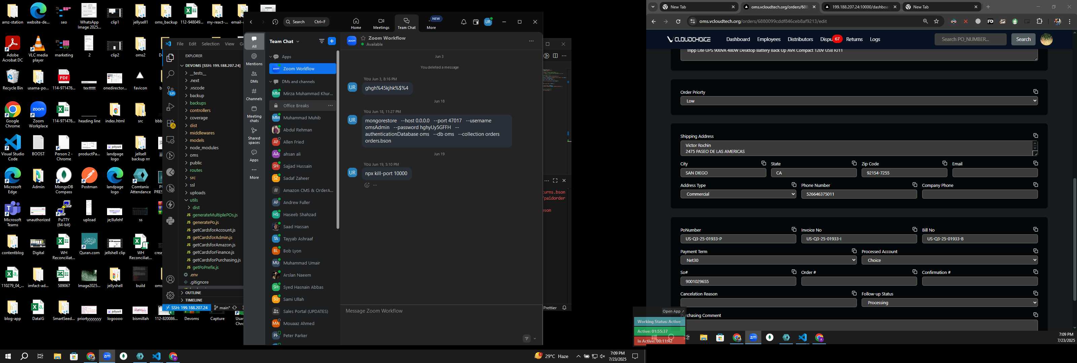Screen dimensions: 1077x363
Task: Open Logs link in CloudChoice navbar
Action: pos(875,39)
